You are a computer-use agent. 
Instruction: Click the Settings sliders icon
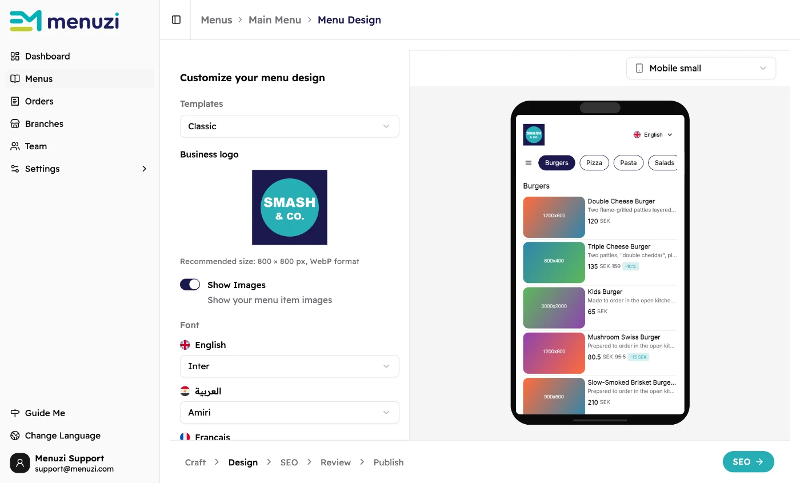[x=15, y=169]
